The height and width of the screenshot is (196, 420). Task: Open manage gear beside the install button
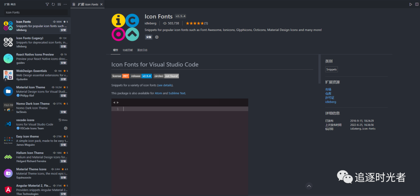click(157, 37)
